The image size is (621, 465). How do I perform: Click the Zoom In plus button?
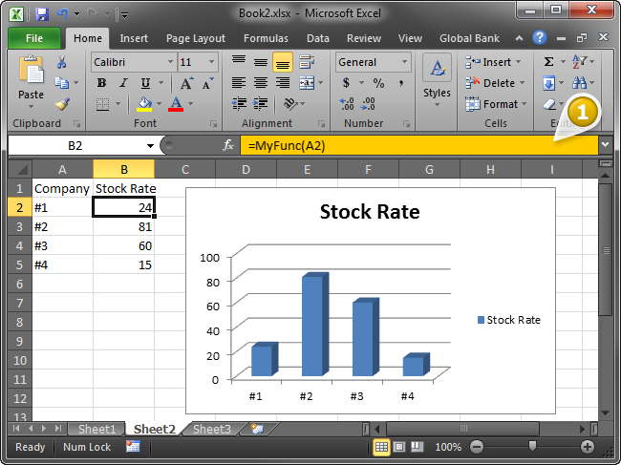point(588,447)
